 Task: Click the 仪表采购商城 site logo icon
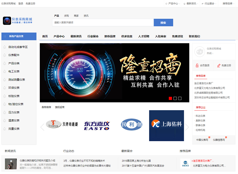click(x=7, y=21)
